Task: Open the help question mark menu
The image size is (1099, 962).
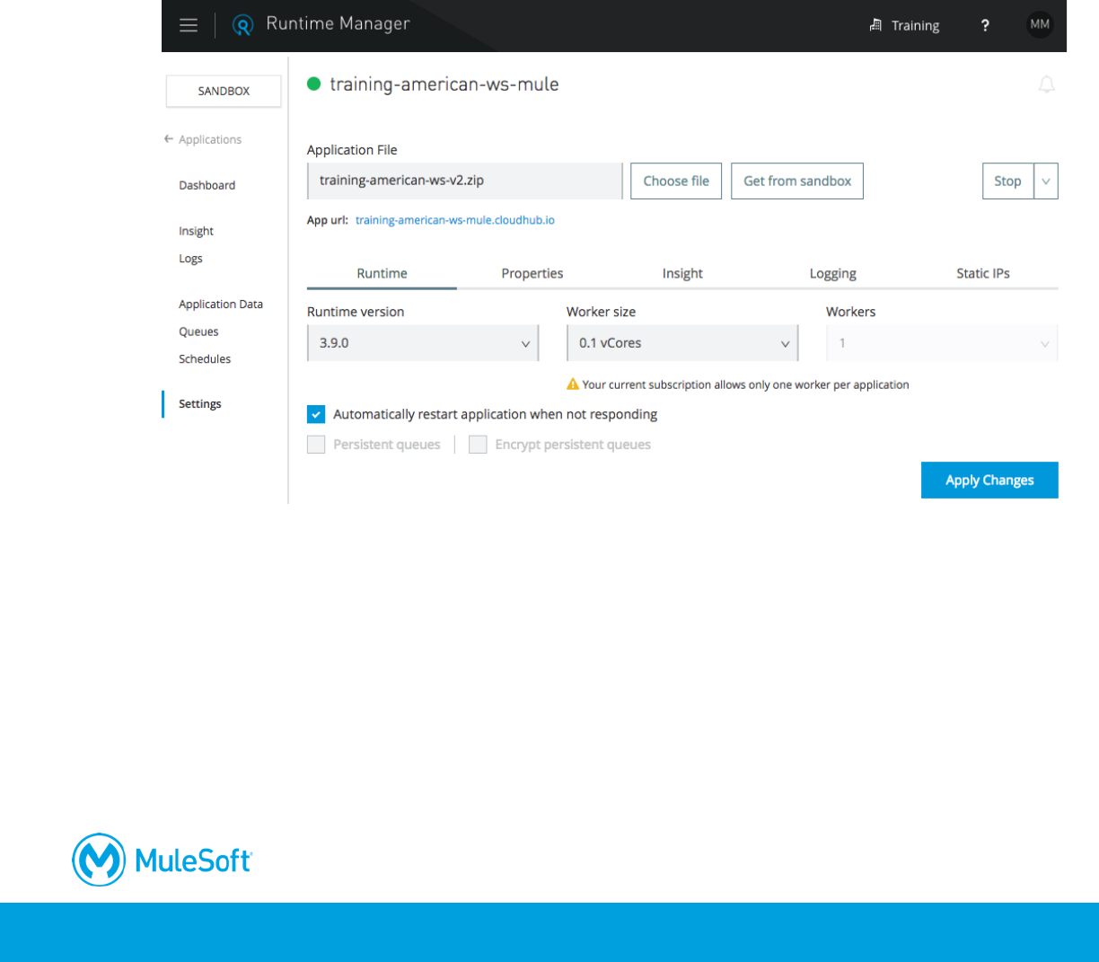Action: coord(985,25)
